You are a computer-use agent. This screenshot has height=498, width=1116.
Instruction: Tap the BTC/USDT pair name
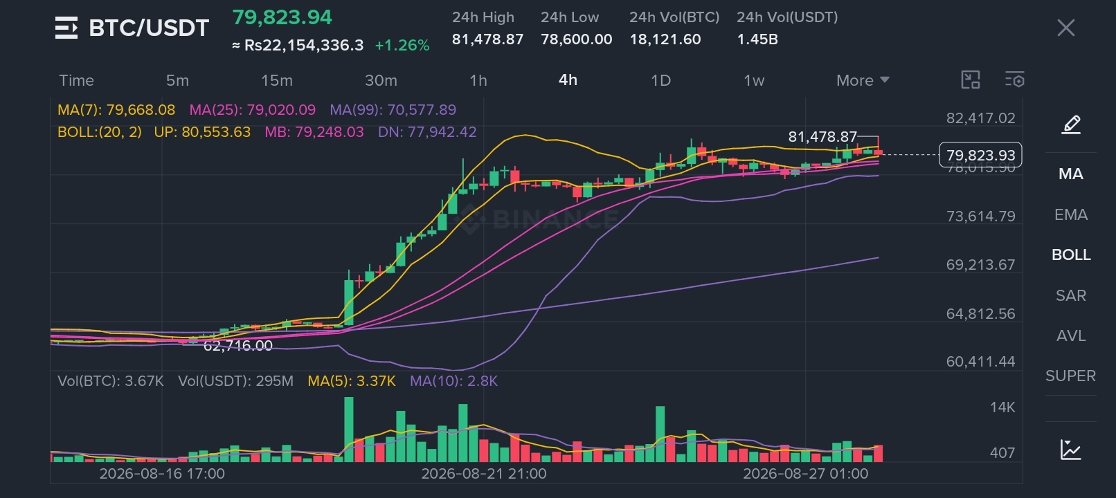149,28
